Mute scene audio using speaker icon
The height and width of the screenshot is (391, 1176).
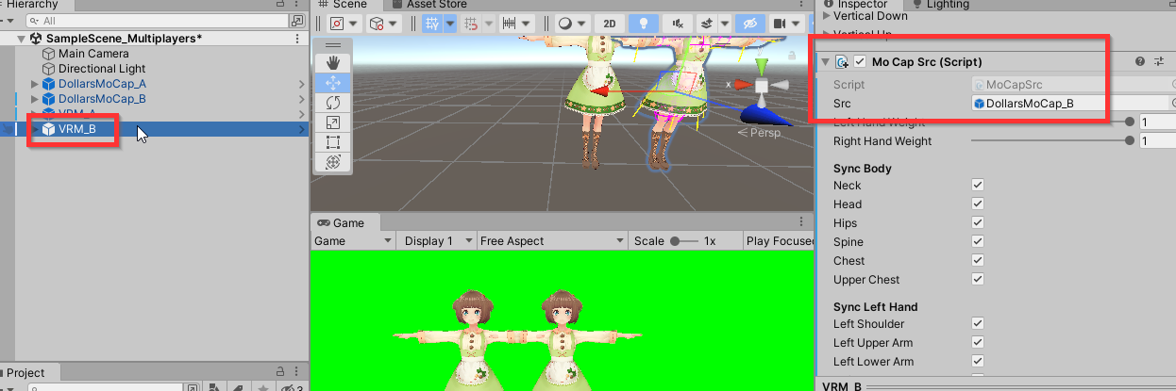point(678,24)
